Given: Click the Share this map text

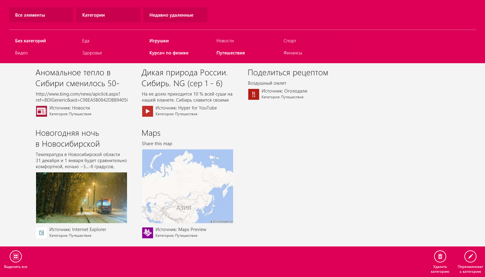Looking at the screenshot, I should (157, 144).
